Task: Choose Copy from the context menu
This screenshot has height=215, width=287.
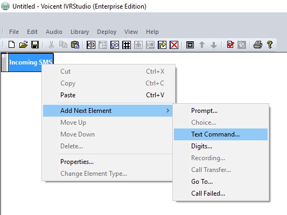Action: pos(108,83)
